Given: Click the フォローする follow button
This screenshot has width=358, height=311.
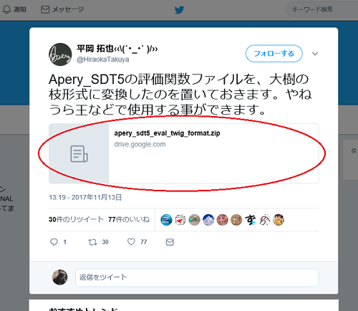Looking at the screenshot, I should click(274, 54).
